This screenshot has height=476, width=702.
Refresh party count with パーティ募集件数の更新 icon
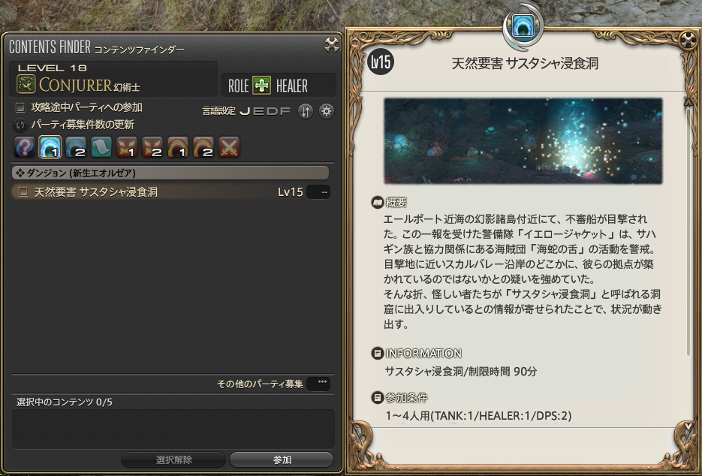(20, 125)
